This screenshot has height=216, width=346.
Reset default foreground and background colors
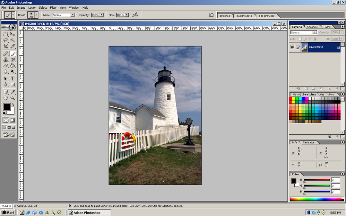(x=4, y=113)
